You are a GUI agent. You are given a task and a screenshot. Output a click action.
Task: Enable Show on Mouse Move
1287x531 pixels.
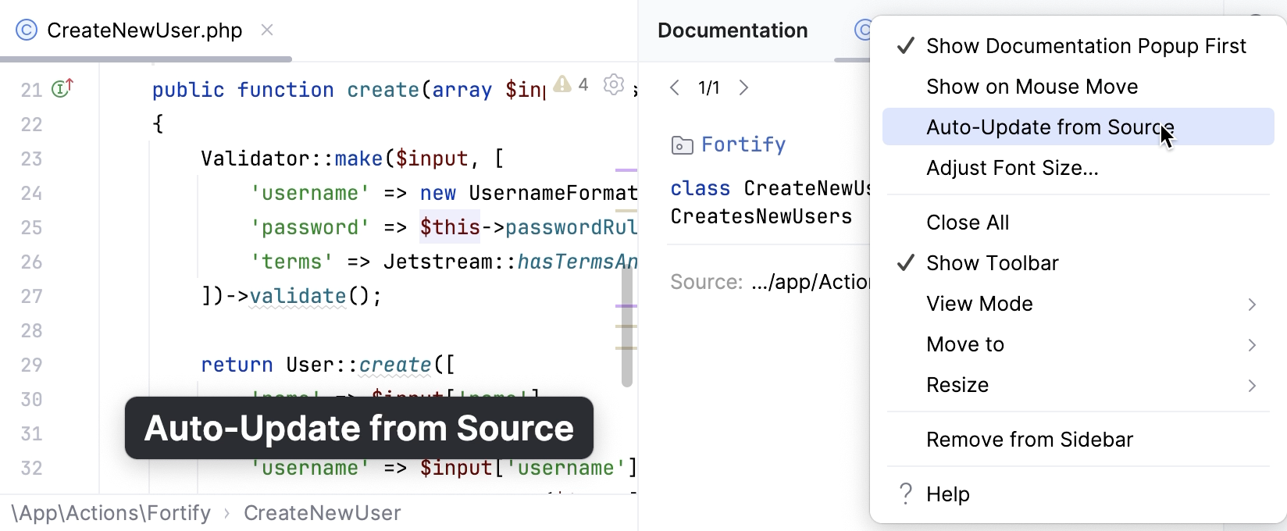pos(1032,87)
